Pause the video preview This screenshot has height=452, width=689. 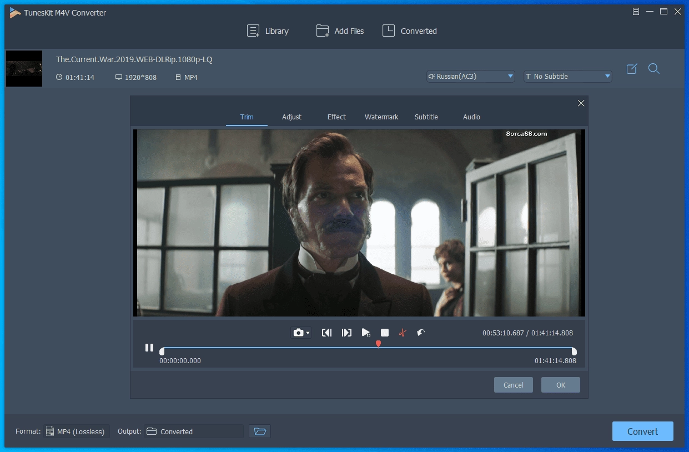149,348
